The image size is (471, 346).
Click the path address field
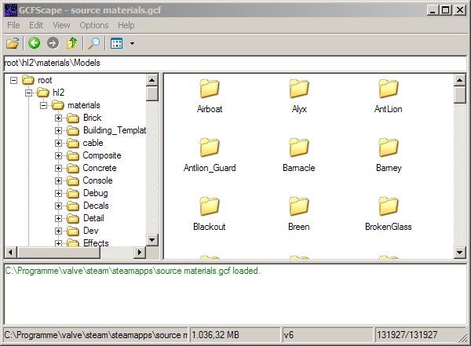235,63
